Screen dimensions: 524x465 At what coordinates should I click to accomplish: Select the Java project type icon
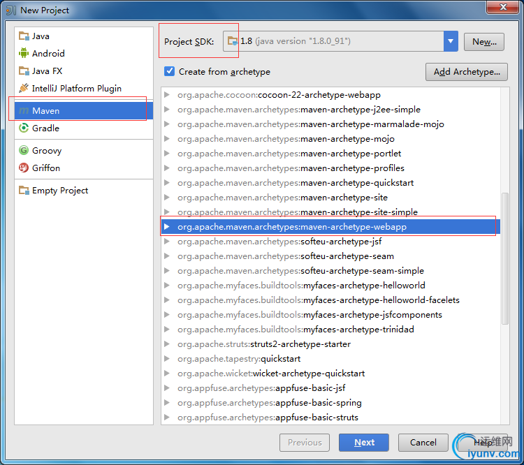point(24,36)
